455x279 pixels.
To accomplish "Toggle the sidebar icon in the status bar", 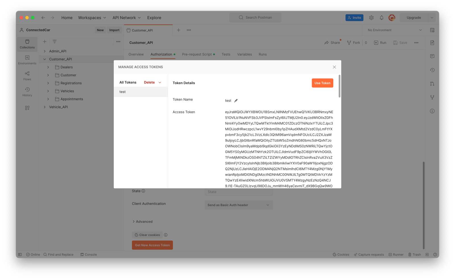I will (x=20, y=255).
